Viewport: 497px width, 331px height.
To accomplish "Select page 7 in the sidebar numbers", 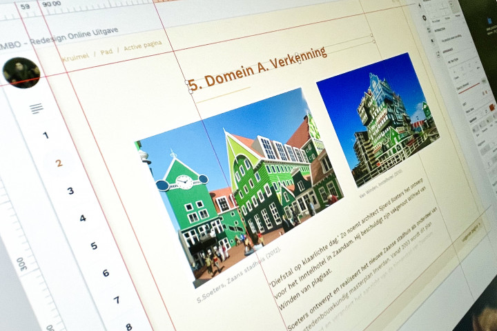I will point(117,300).
